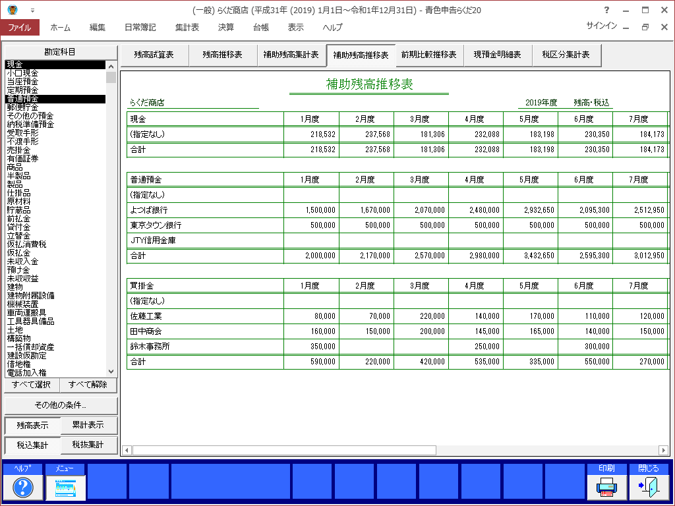Screen dimensions: 675x506
Task: Toggle 残高表示 display mode
Action: point(32,425)
